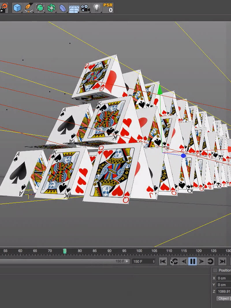Open the blue deformer objects icon
The image size is (231, 308).
[x=63, y=8]
